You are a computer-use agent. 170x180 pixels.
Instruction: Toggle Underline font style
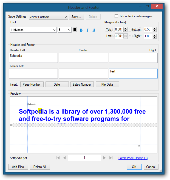(x=94, y=30)
